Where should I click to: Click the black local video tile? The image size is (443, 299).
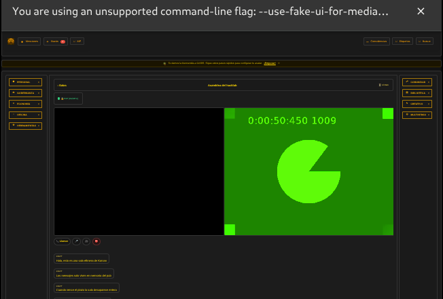point(139,171)
